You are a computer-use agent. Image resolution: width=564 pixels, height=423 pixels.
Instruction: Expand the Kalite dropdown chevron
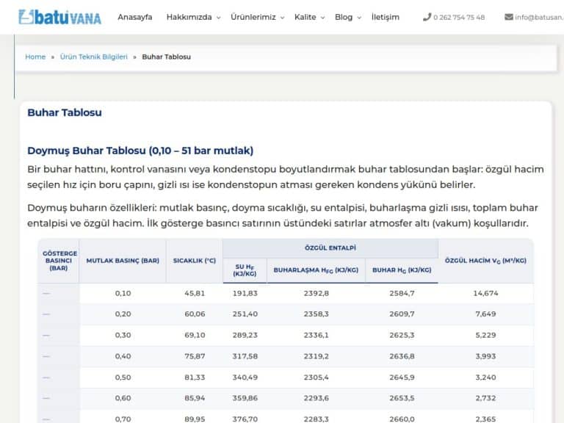point(322,18)
